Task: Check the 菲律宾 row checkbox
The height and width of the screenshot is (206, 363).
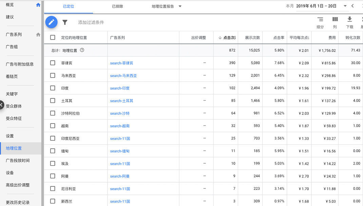Action: pyautogui.click(x=53, y=63)
